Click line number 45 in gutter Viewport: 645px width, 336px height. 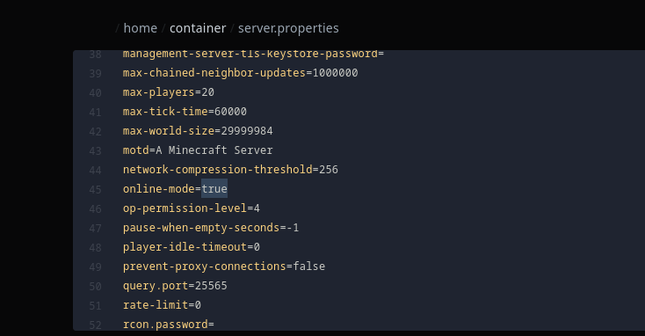tap(95, 189)
